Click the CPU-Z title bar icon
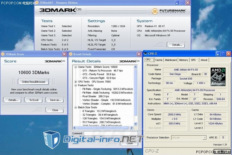Screen dimensions: 232x155 pyautogui.click(x=145, y=54)
